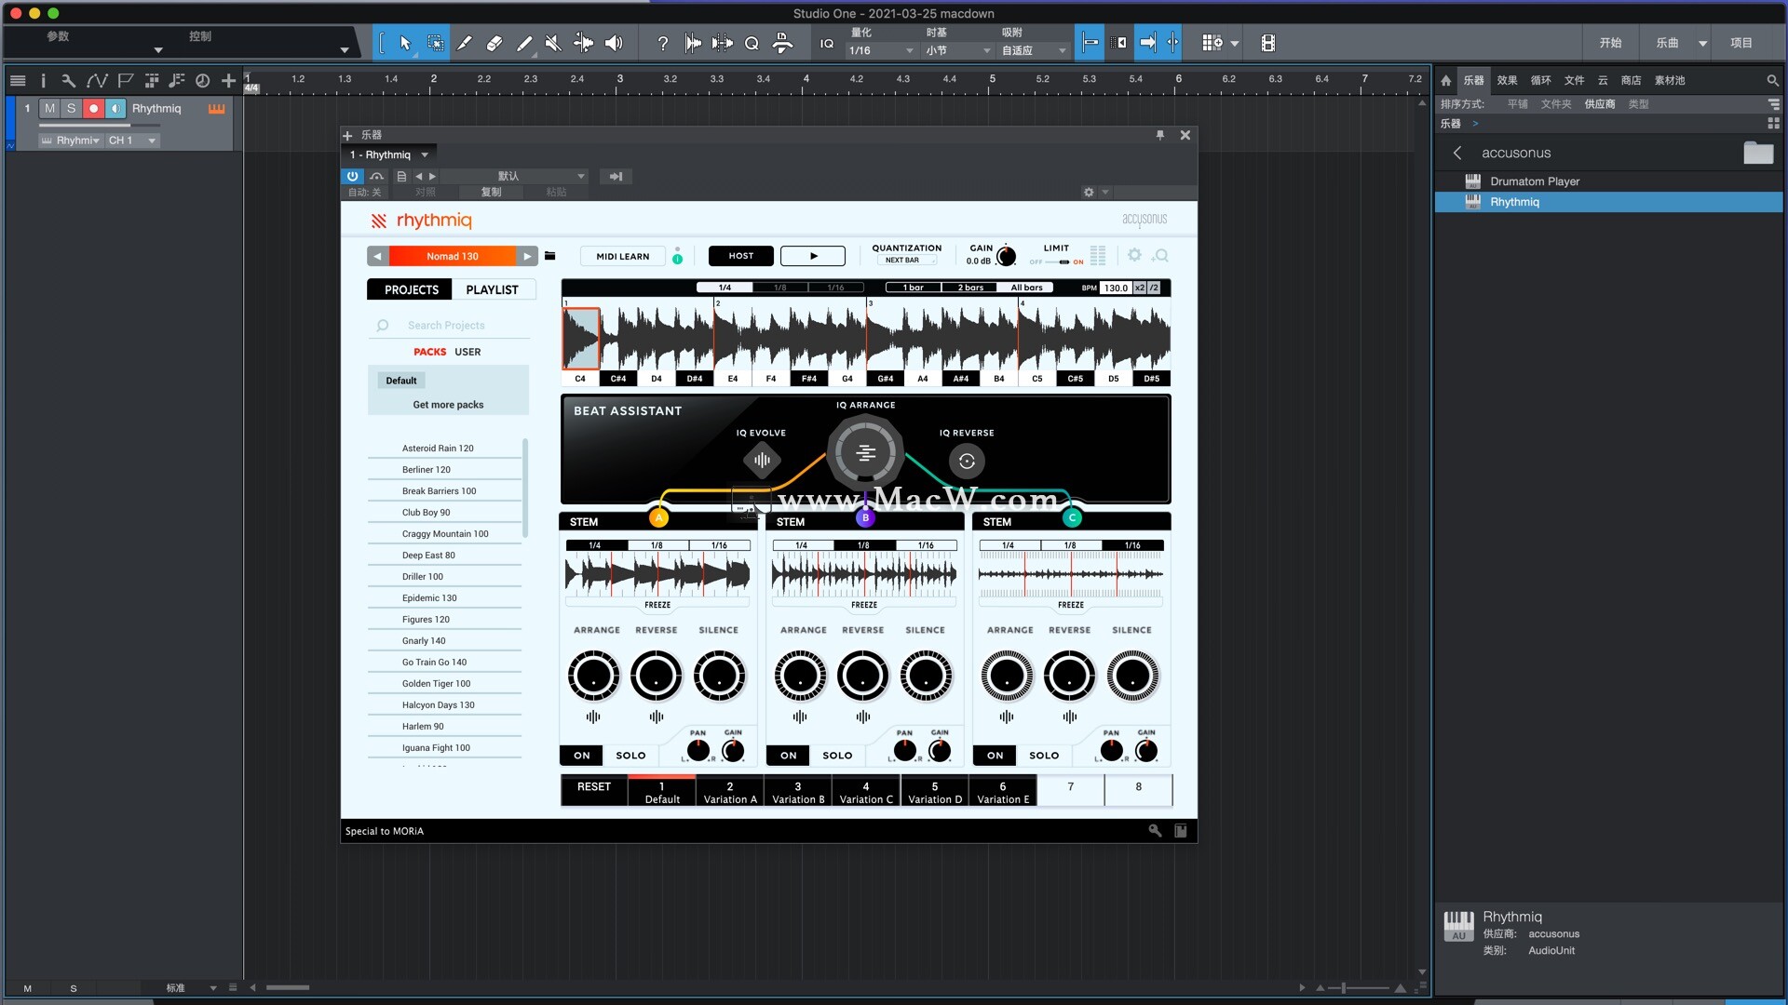Open Rhythmiq plugin settings gear
The width and height of the screenshot is (1788, 1005).
click(x=1134, y=255)
